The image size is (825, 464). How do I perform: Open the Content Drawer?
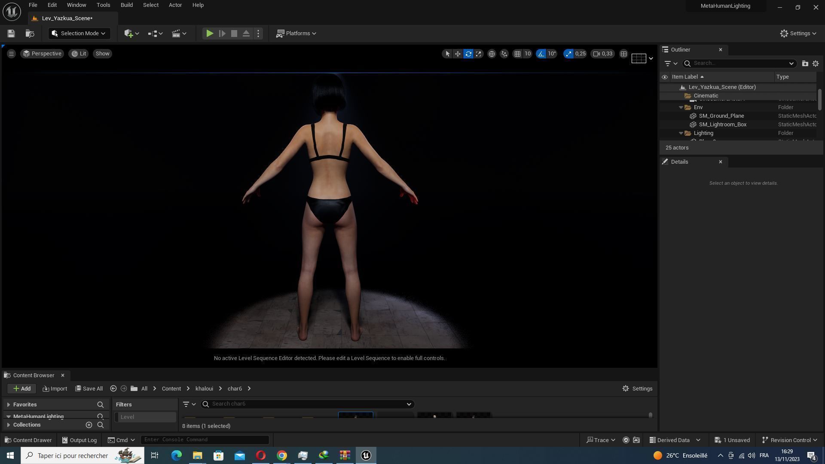[x=28, y=440]
